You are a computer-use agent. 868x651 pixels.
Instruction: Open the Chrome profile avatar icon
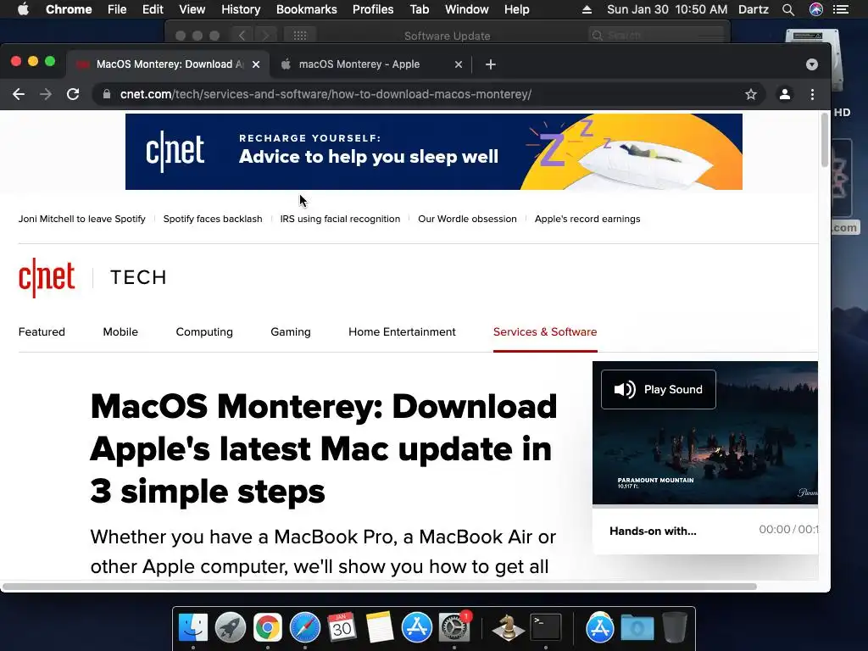784,94
